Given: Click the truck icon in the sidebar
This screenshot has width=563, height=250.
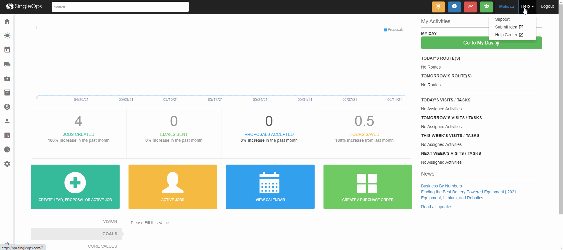Looking at the screenshot, I should pyautogui.click(x=7, y=64).
